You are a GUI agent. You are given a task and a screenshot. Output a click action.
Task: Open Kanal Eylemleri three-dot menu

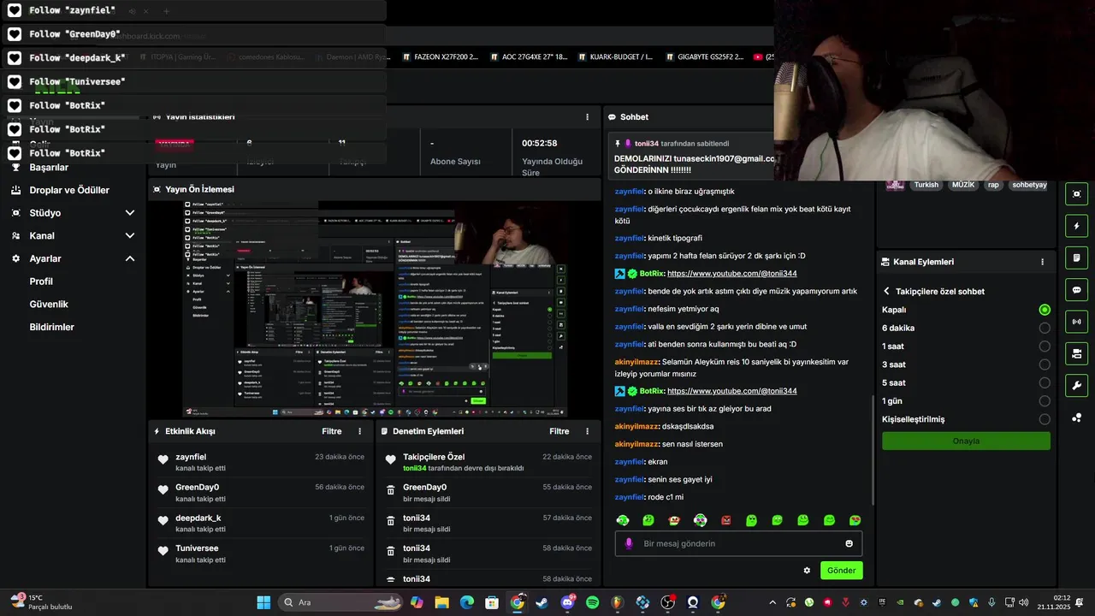coord(1042,262)
